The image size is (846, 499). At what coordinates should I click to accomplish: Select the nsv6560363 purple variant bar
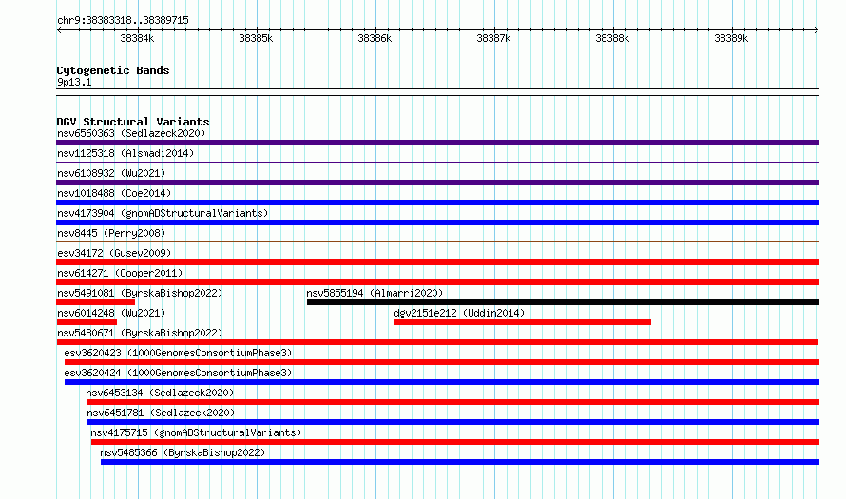click(x=437, y=143)
